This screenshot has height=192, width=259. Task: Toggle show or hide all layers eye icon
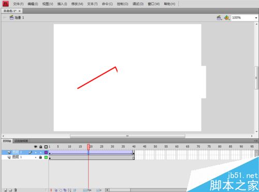(x=36, y=147)
